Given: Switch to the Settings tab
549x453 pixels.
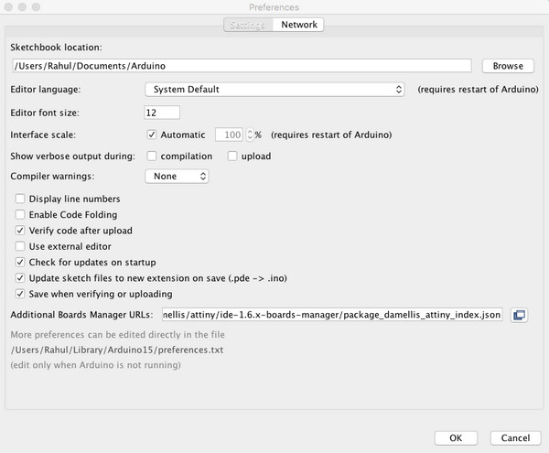Looking at the screenshot, I should click(x=248, y=25).
